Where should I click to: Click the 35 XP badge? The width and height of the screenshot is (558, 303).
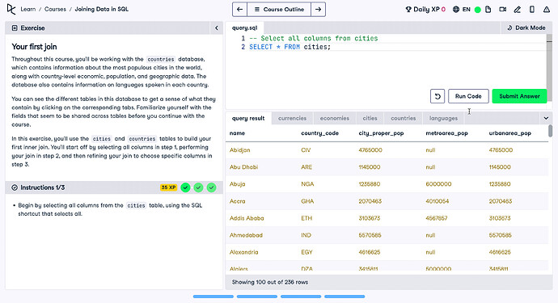coord(168,187)
